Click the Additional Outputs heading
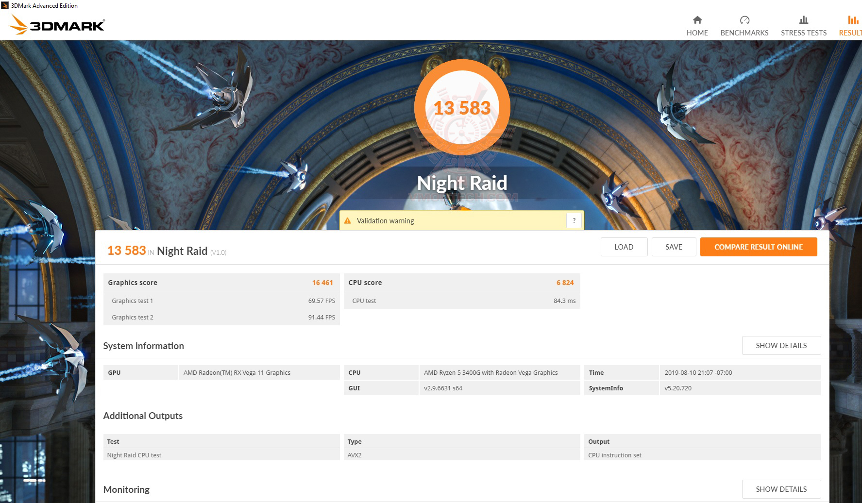862x503 pixels. point(143,416)
